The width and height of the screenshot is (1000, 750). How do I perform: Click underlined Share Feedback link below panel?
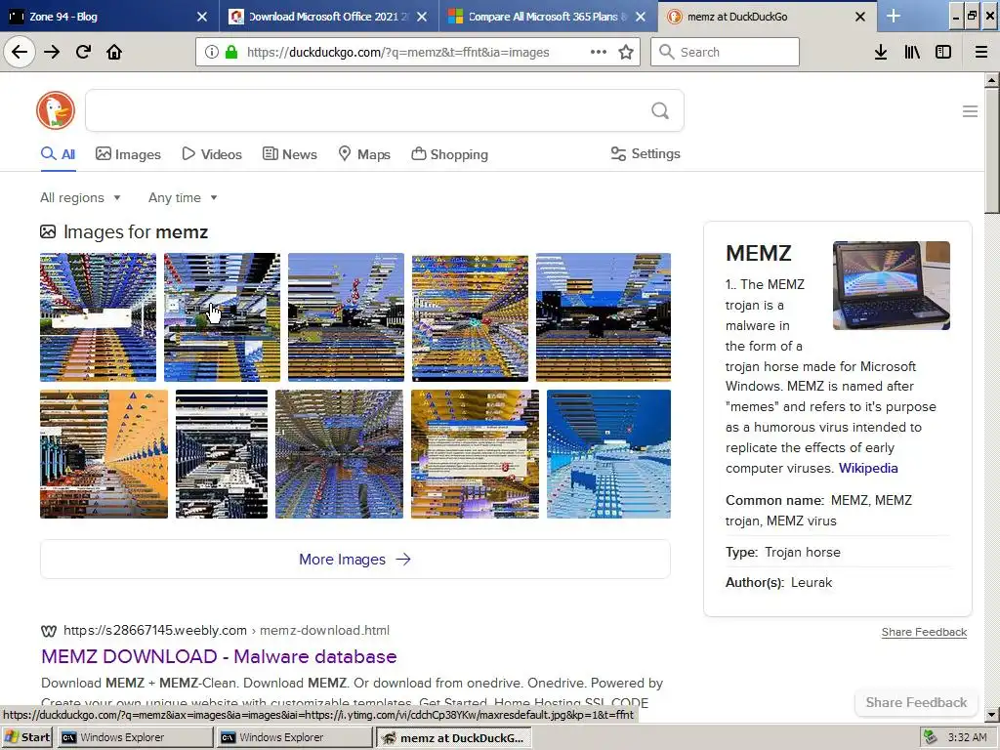point(924,632)
